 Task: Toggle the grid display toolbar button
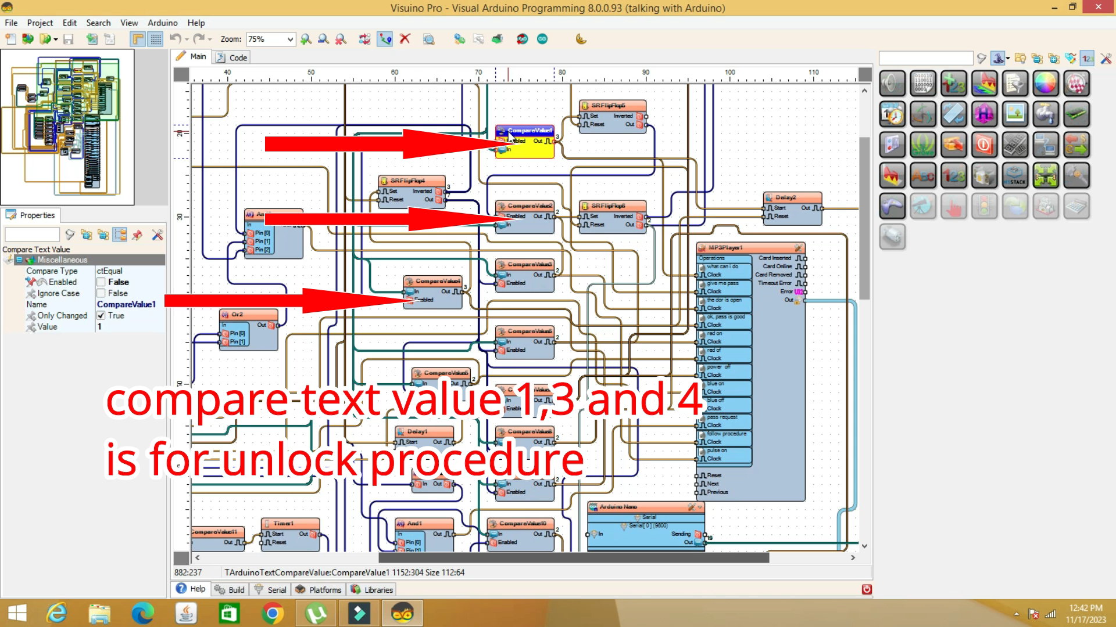(x=156, y=39)
